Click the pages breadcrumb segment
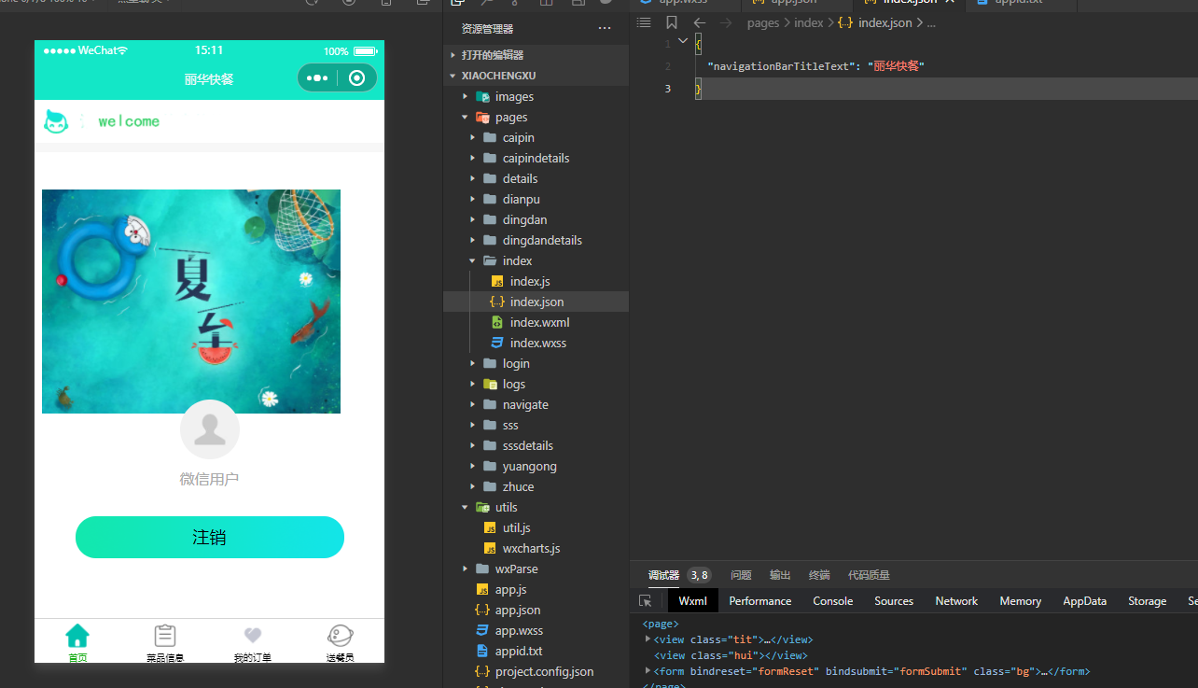The height and width of the screenshot is (688, 1198). click(763, 22)
